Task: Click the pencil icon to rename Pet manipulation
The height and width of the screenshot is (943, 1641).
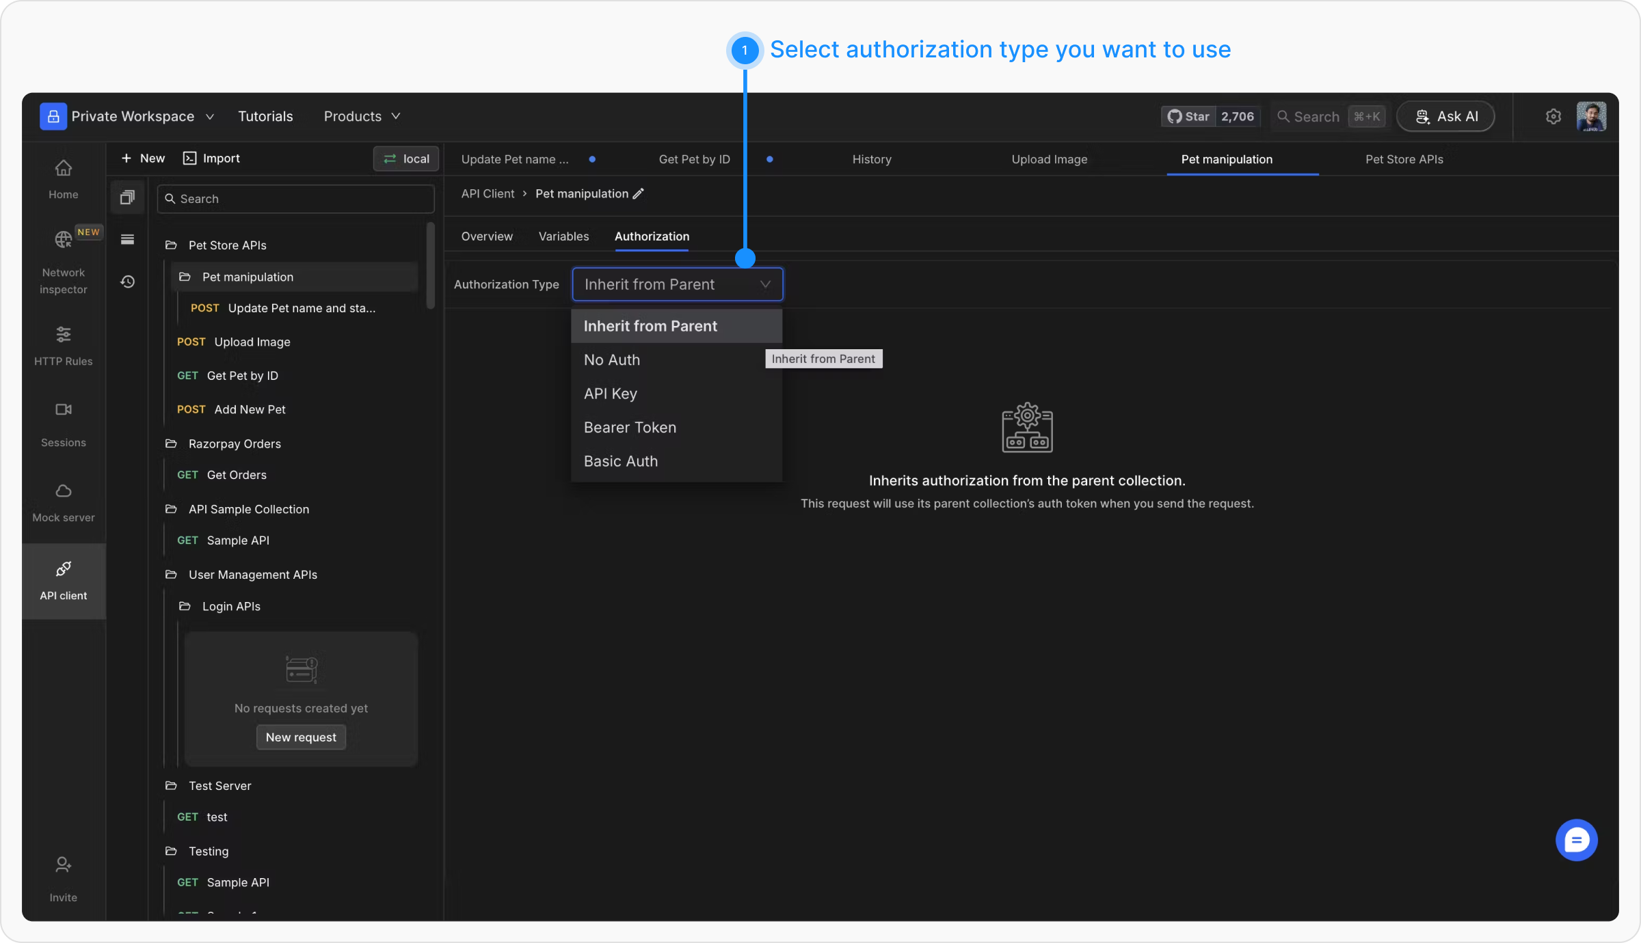Action: 639,194
